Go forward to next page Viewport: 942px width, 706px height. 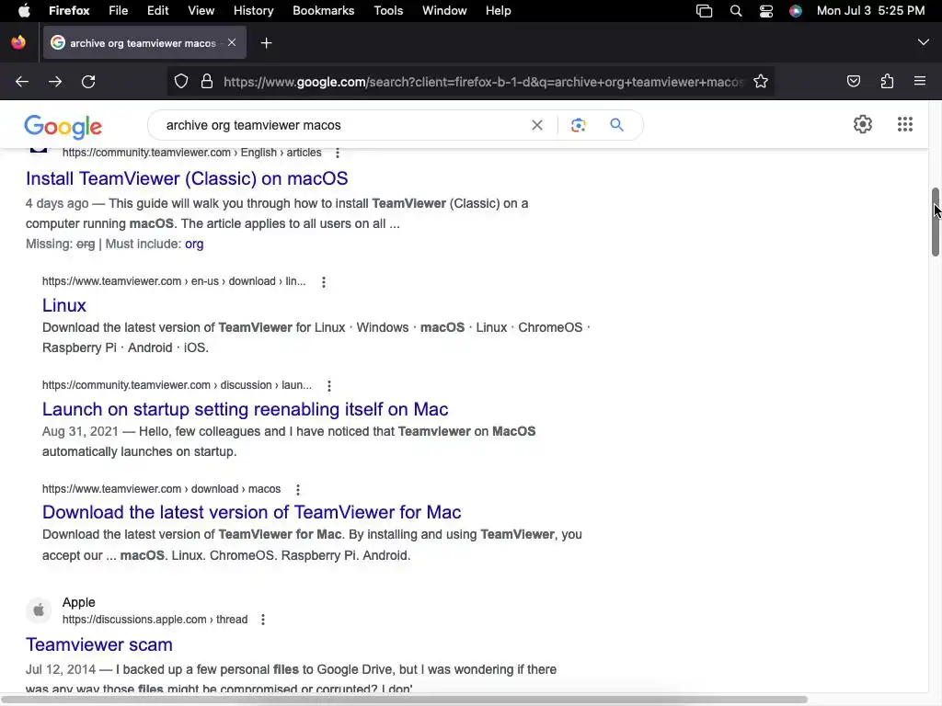click(55, 82)
